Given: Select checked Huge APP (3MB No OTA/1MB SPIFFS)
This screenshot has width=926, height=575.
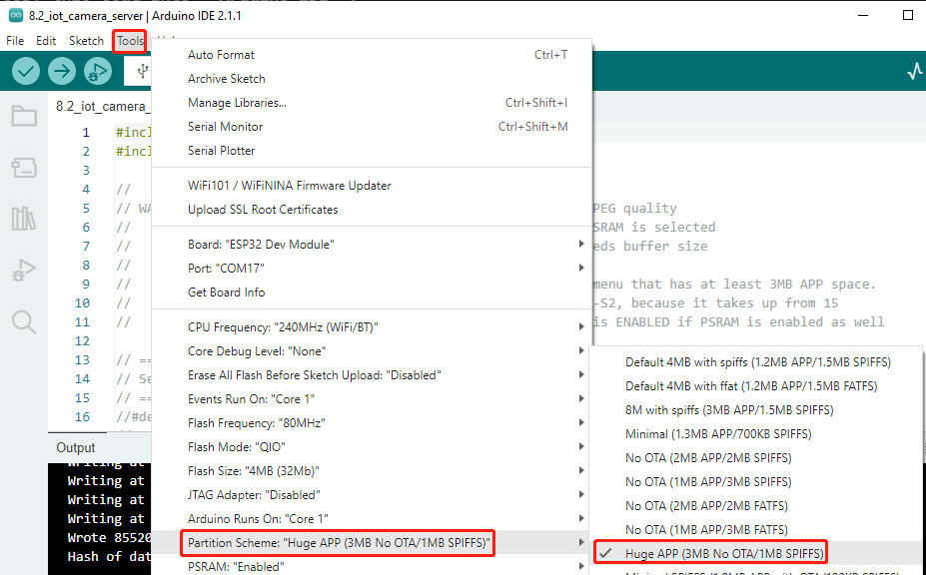Looking at the screenshot, I should (756, 554).
